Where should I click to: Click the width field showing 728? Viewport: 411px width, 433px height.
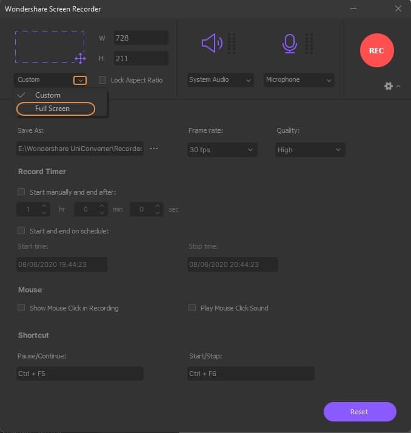(x=141, y=38)
